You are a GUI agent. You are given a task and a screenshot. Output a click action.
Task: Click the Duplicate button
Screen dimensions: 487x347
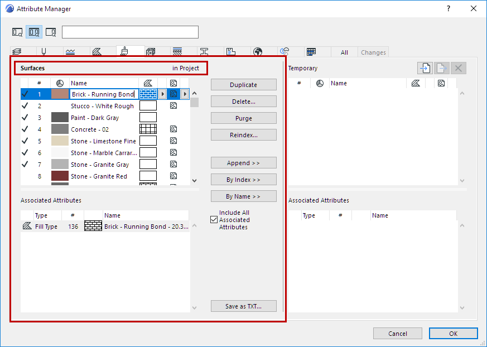[243, 84]
